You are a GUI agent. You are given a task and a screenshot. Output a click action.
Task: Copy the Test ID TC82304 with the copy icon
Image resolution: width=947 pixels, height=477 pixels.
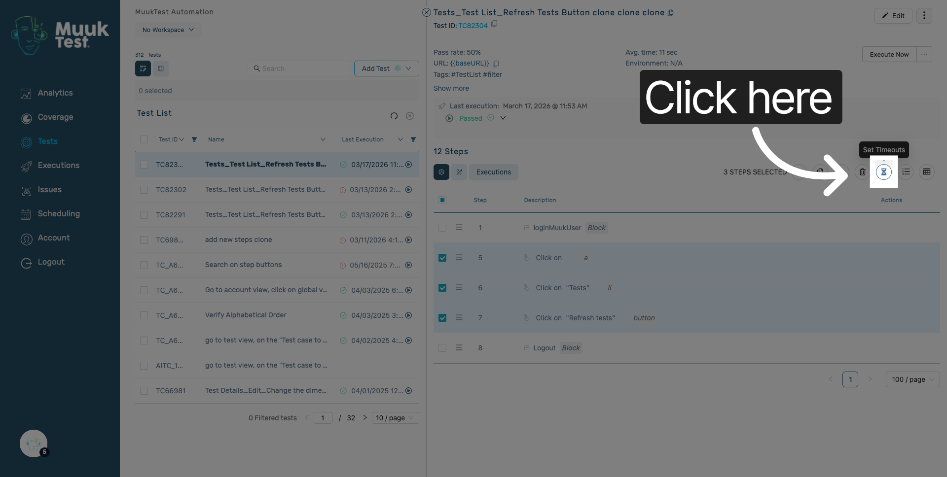(494, 24)
